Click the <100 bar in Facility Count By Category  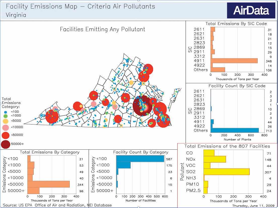click(x=140, y=159)
